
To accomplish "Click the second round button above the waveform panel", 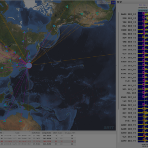I will [120, 2].
